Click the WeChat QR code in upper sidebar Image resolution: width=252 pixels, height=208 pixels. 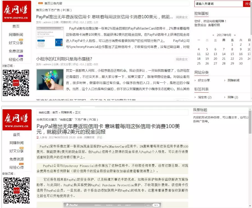[16, 83]
